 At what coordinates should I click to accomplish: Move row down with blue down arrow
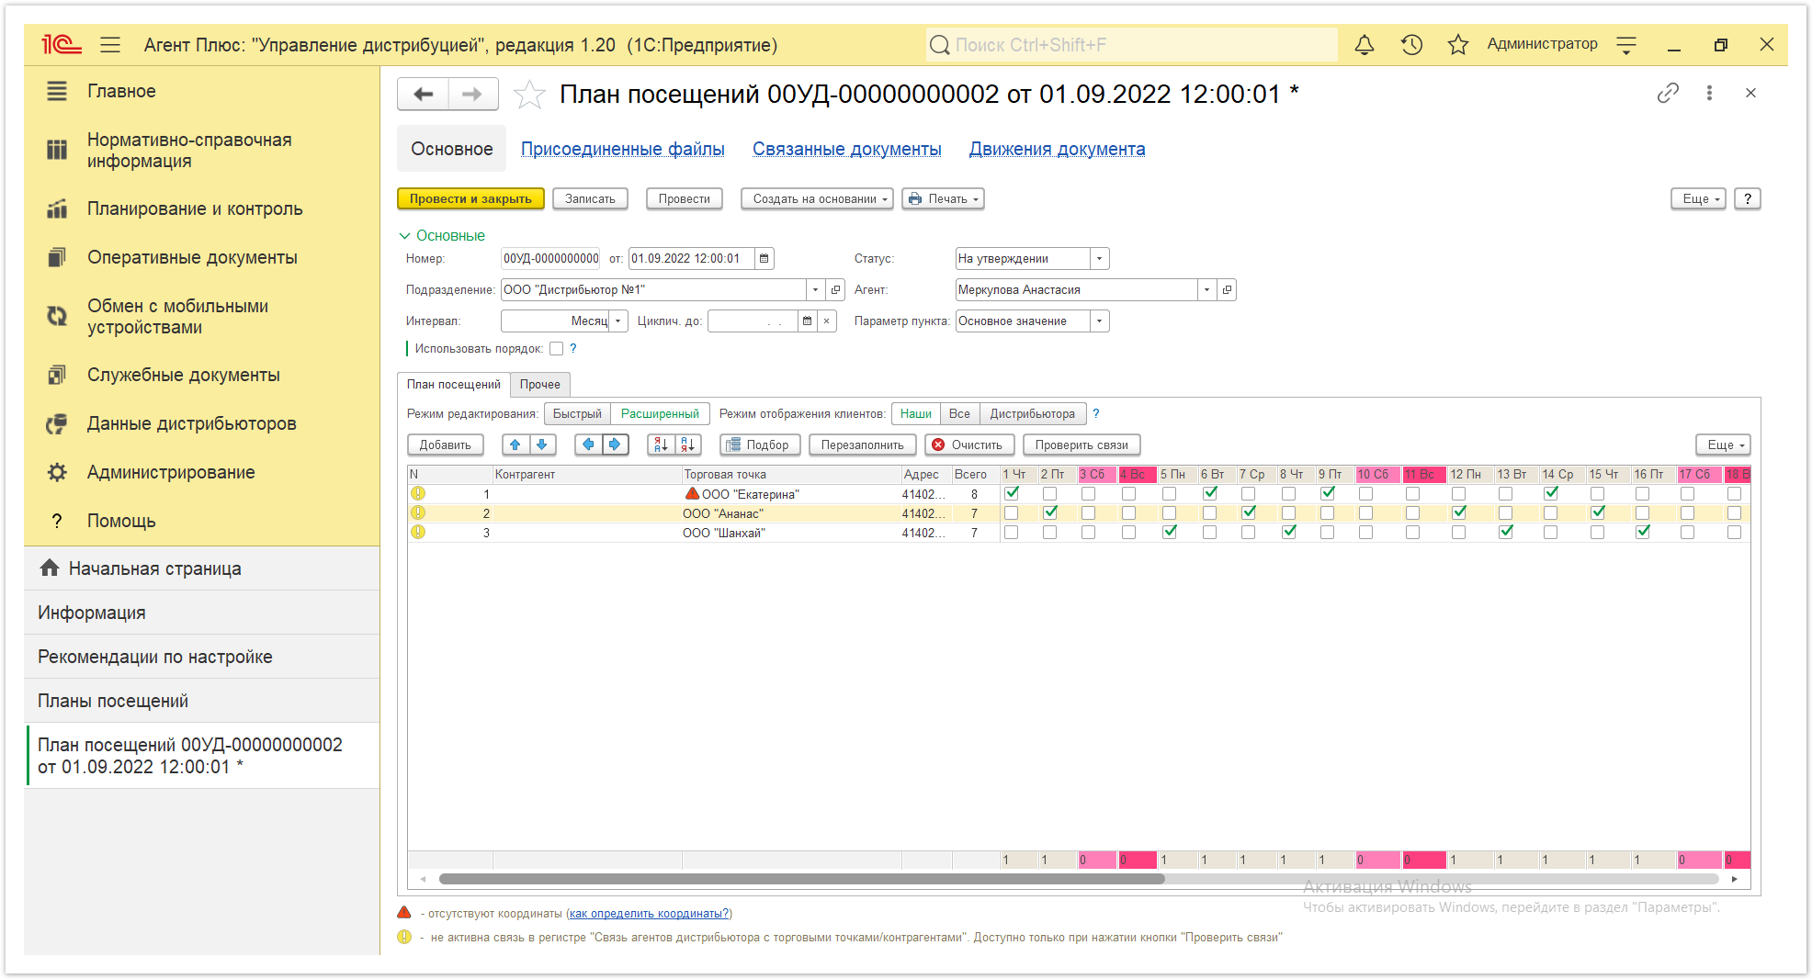tap(542, 444)
